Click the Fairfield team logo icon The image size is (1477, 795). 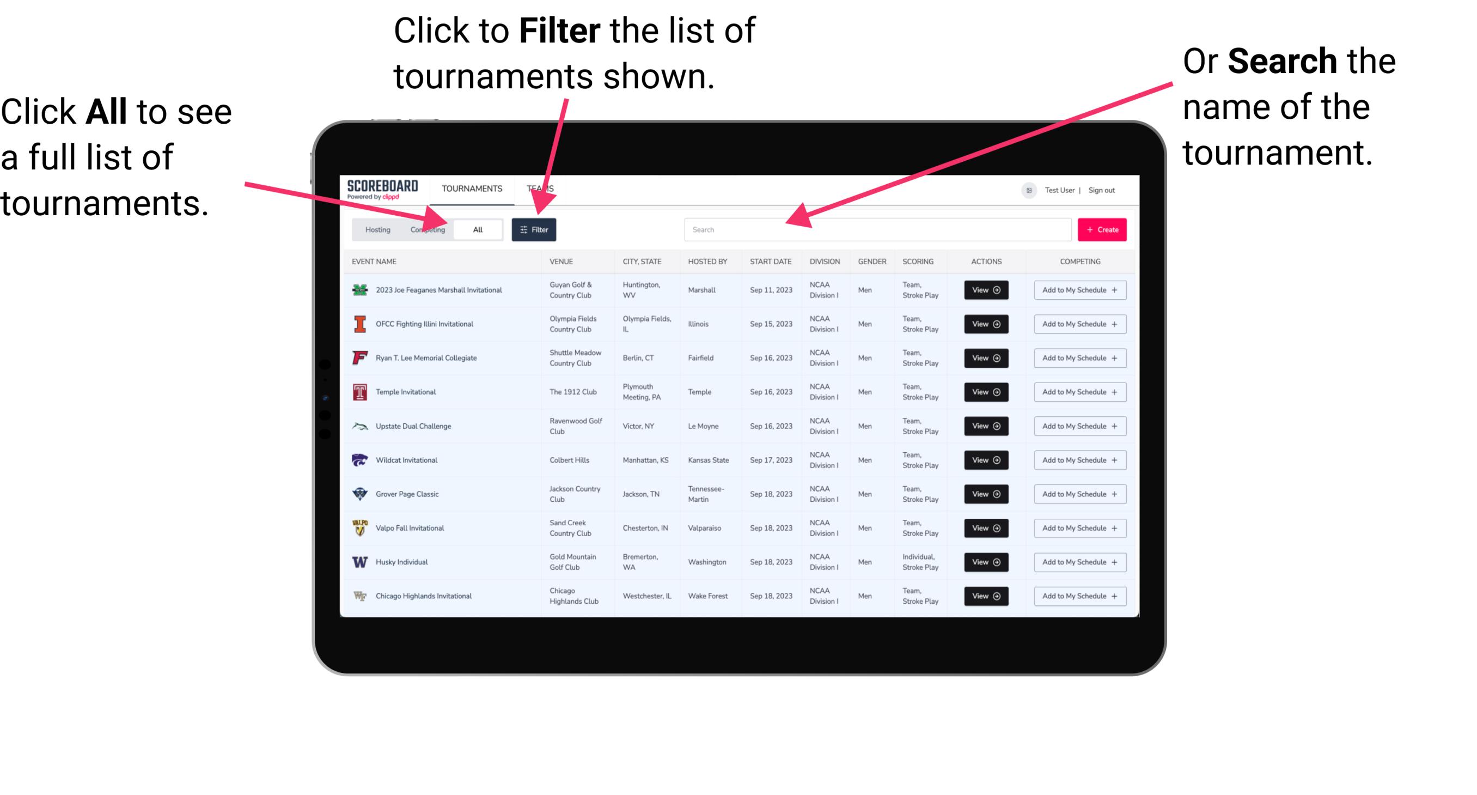(359, 359)
